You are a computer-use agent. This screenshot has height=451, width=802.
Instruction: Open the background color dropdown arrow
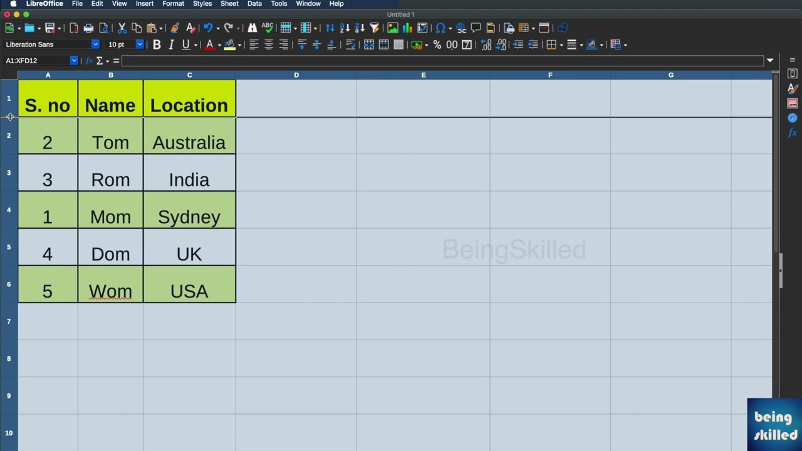click(x=239, y=45)
